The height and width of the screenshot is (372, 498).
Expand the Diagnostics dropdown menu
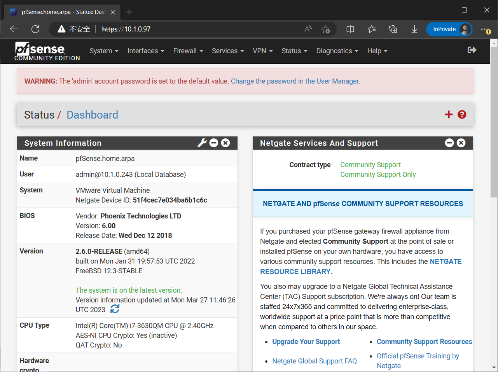(x=337, y=51)
